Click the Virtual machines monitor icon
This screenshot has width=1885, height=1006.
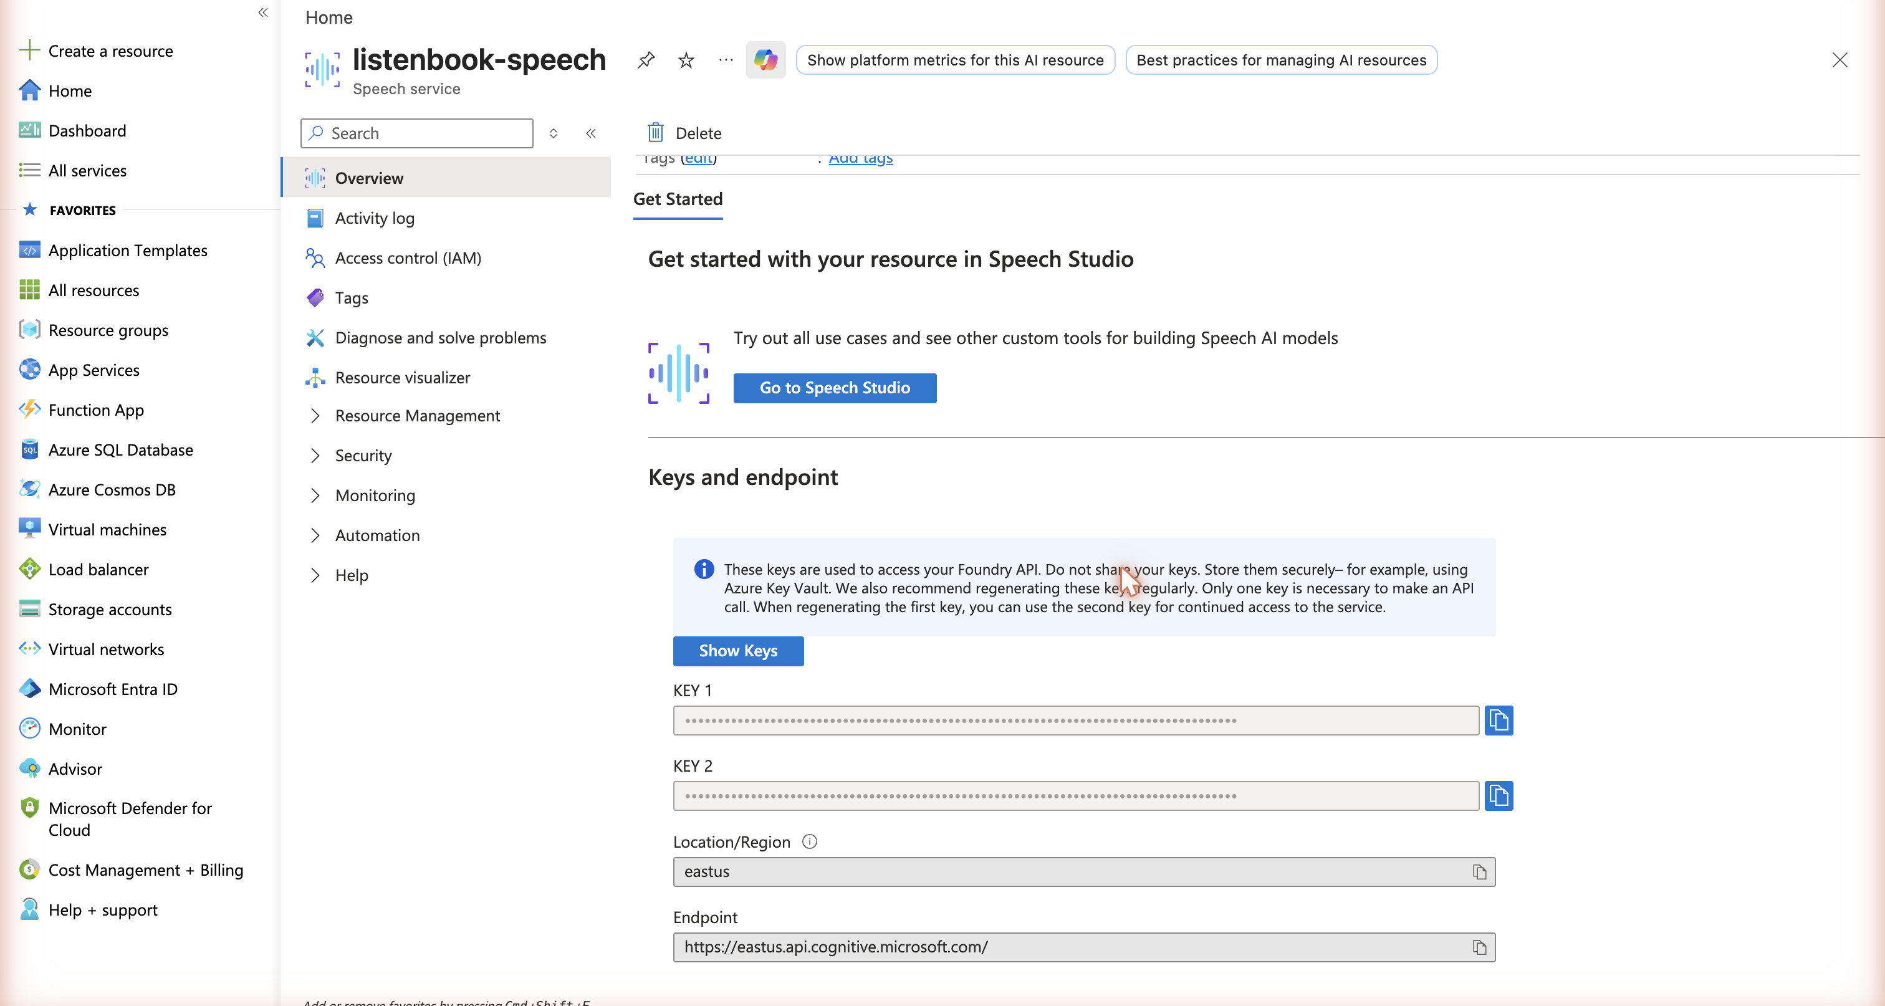29,529
